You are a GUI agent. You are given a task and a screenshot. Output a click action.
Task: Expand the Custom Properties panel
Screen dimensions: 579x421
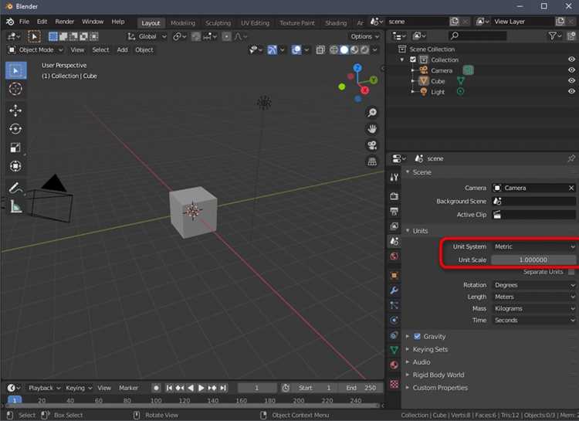point(440,388)
